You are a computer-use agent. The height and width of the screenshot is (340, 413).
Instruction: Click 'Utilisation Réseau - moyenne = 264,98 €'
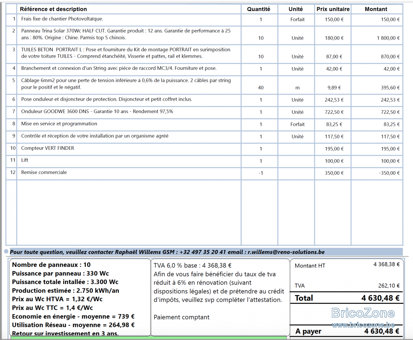click(x=73, y=325)
